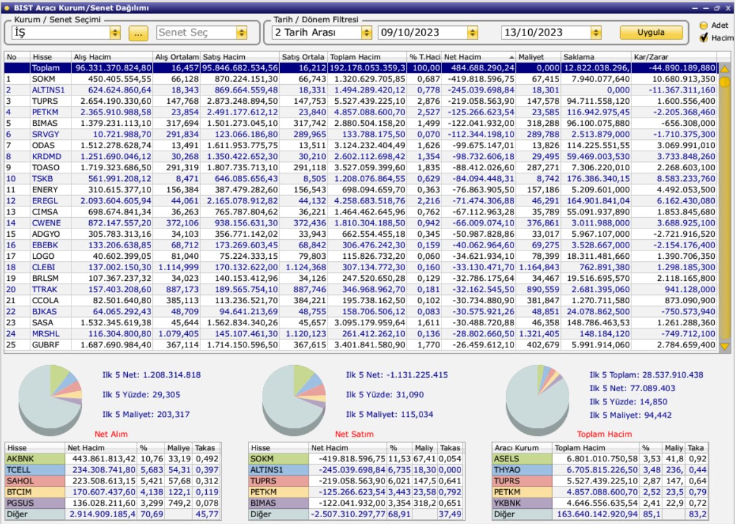This screenshot has height=524, width=735.
Task: Click the CLEBI stock row
Action: [361, 268]
